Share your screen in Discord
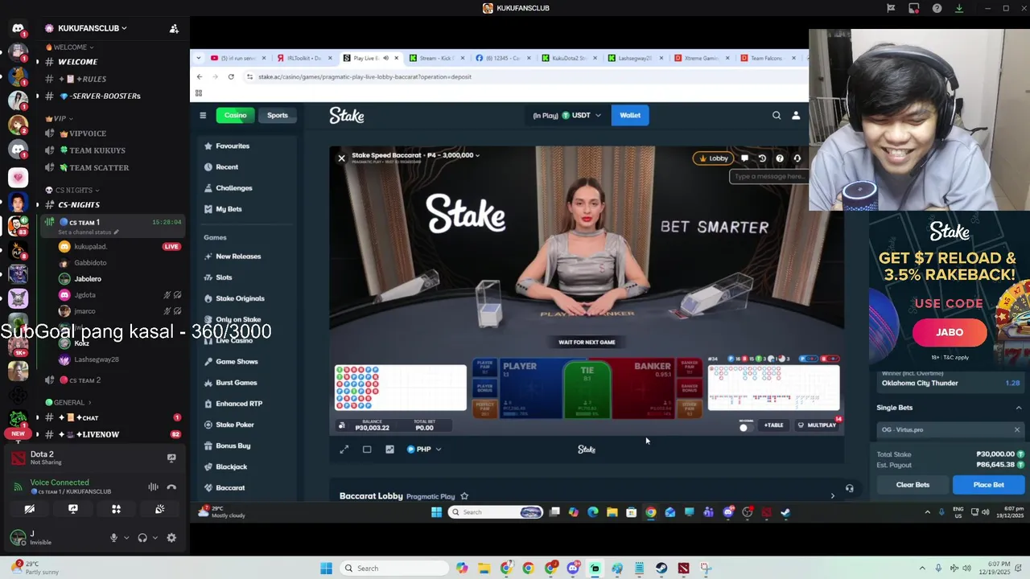 [x=73, y=509]
